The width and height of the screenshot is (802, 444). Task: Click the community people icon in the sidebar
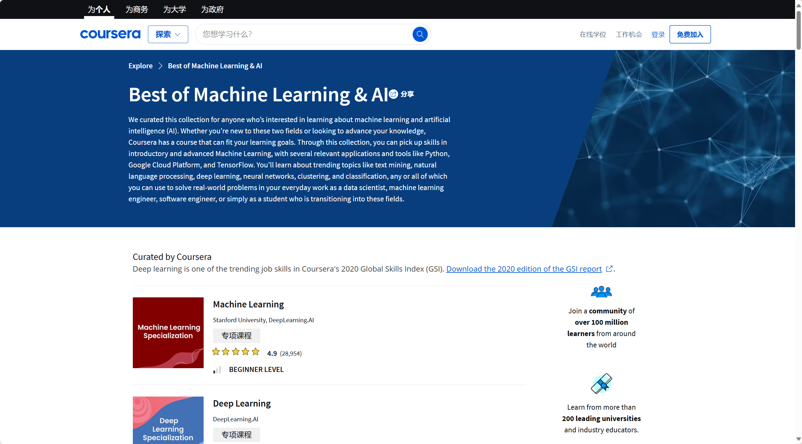click(x=601, y=291)
